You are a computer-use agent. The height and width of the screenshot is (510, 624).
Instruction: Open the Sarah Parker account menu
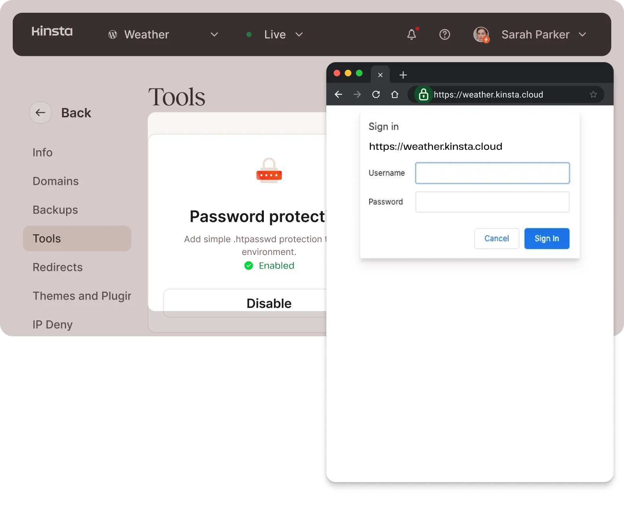[582, 35]
